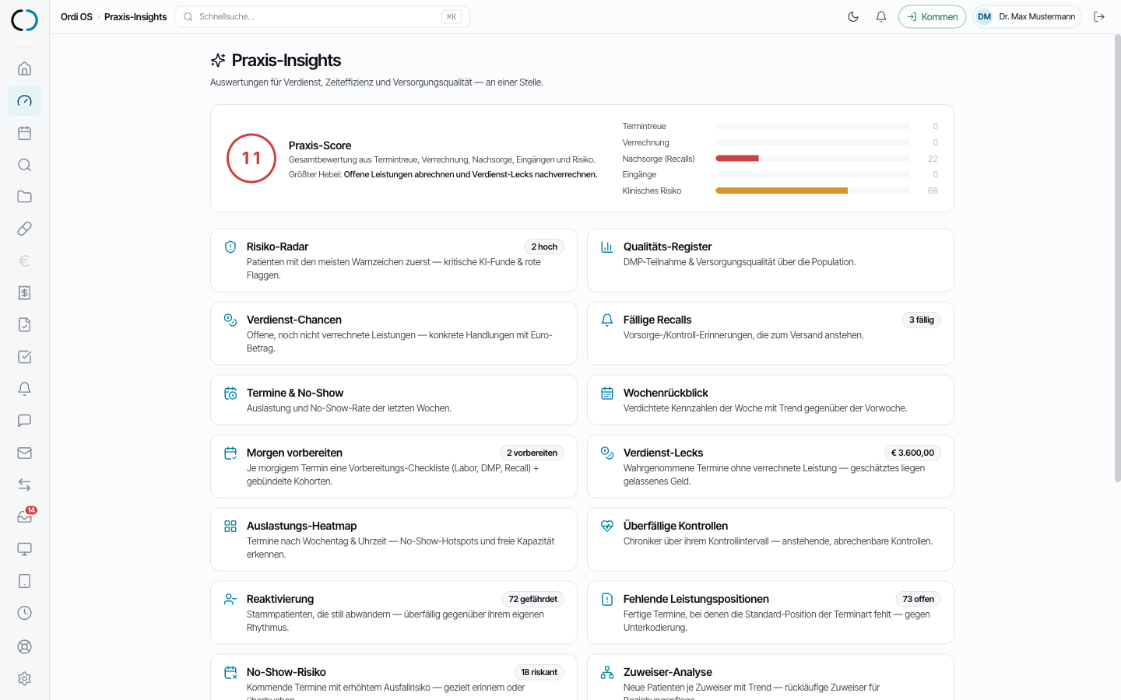1121x700 pixels.
Task: Open the pill medication sidebar icon
Action: (24, 229)
